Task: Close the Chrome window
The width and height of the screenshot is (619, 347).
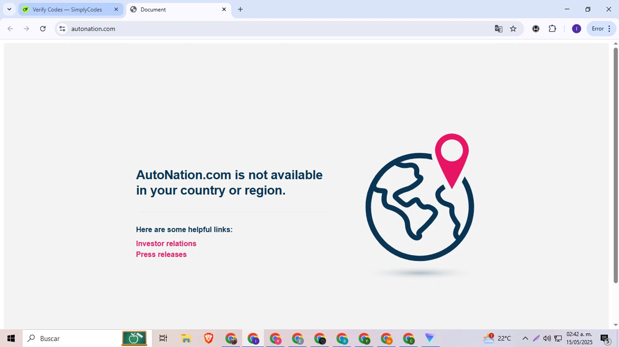Action: pos(609,9)
